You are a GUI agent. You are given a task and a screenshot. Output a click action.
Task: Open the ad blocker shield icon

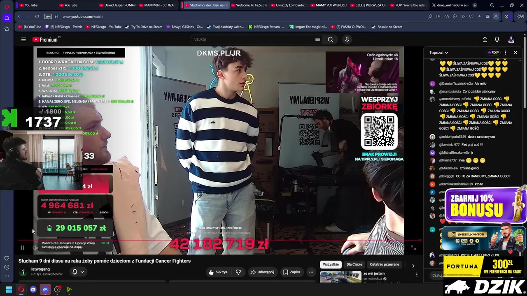click(455, 16)
